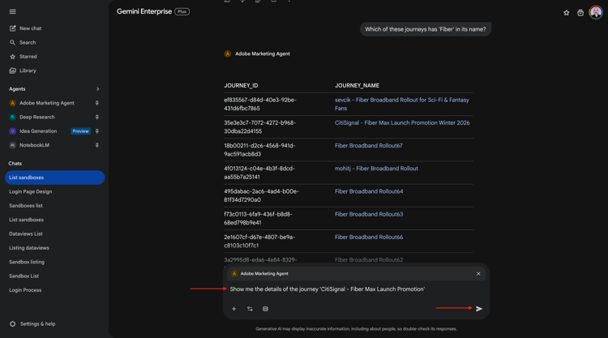The width and height of the screenshot is (608, 338).
Task: Select journey ID starting with ef835567
Action: (260, 104)
